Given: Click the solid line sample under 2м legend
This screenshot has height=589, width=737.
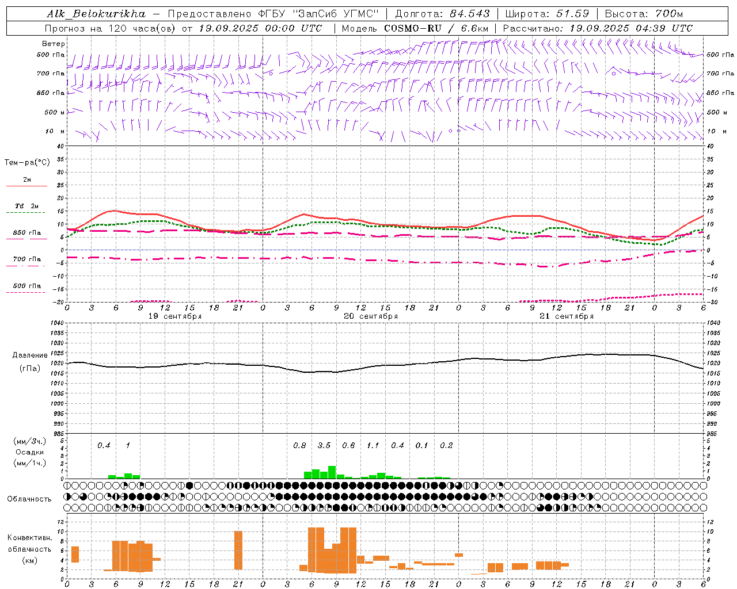Looking at the screenshot, I should (26, 186).
